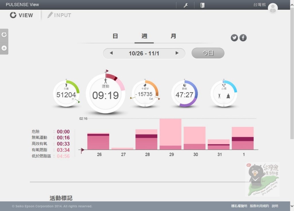Share on Twitter
The width and height of the screenshot is (294, 211).
coord(234,38)
